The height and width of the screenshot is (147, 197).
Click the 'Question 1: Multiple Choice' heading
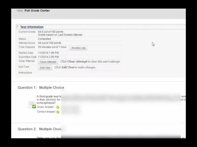point(41,88)
